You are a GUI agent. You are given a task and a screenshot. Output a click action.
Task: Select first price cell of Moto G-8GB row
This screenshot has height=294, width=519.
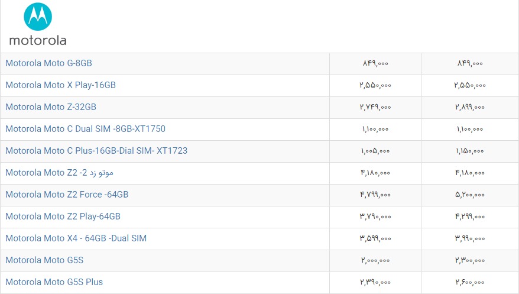pyautogui.click(x=375, y=64)
